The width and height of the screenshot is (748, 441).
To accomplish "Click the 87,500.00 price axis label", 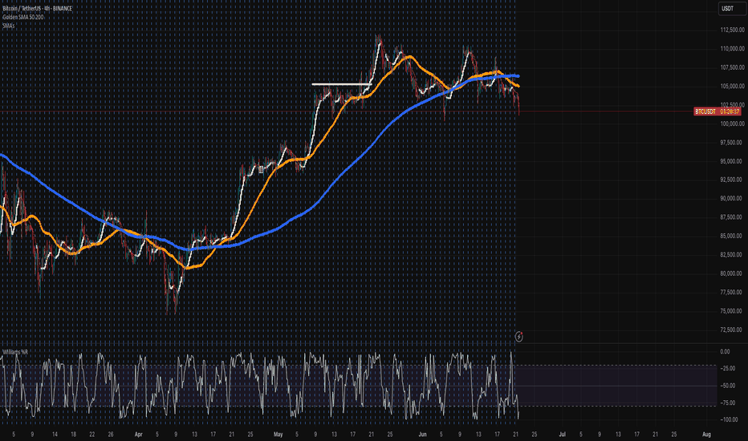I will [732, 217].
